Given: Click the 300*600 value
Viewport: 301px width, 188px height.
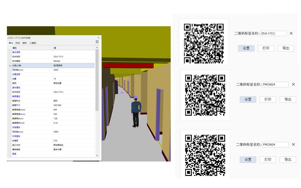Looking at the screenshot, I should [x=57, y=105].
